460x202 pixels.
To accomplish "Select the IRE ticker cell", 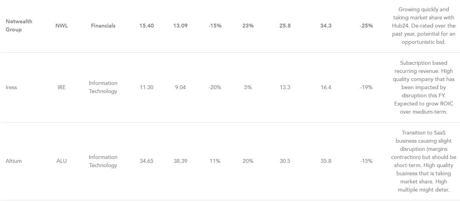I will (x=61, y=87).
